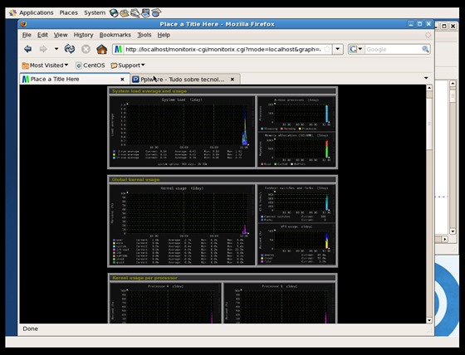Open the Support bookmarks folder
The height and width of the screenshot is (355, 465).
(x=128, y=66)
